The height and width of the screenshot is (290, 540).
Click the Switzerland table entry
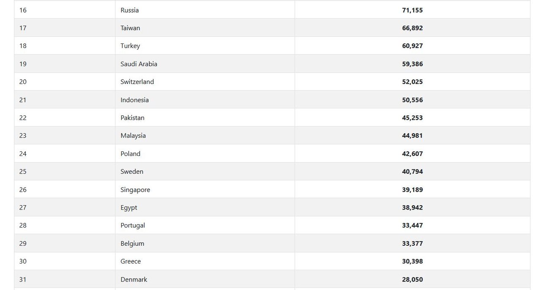pyautogui.click(x=137, y=82)
